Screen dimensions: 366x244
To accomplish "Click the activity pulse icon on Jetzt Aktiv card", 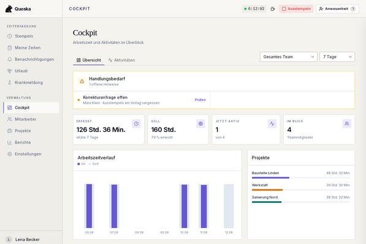I will [x=272, y=124].
